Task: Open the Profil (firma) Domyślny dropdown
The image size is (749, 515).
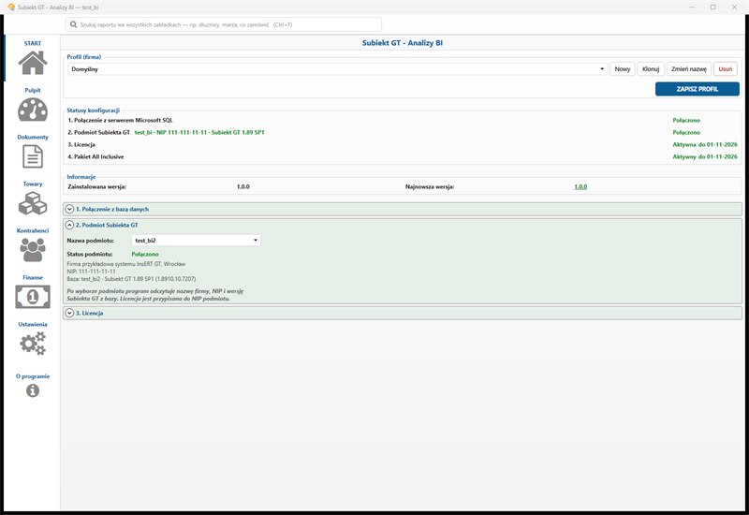Action: tap(337, 69)
